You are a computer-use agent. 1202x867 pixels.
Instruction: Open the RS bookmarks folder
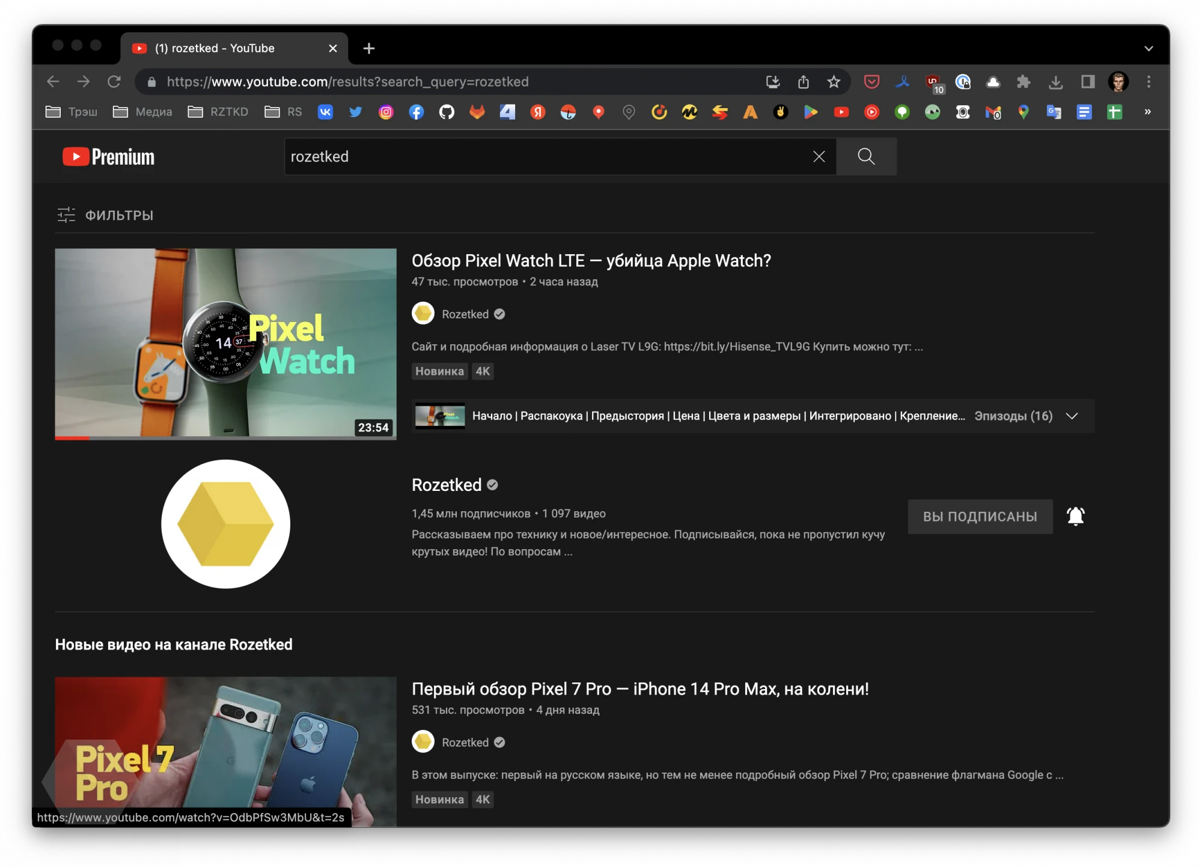[x=283, y=112]
